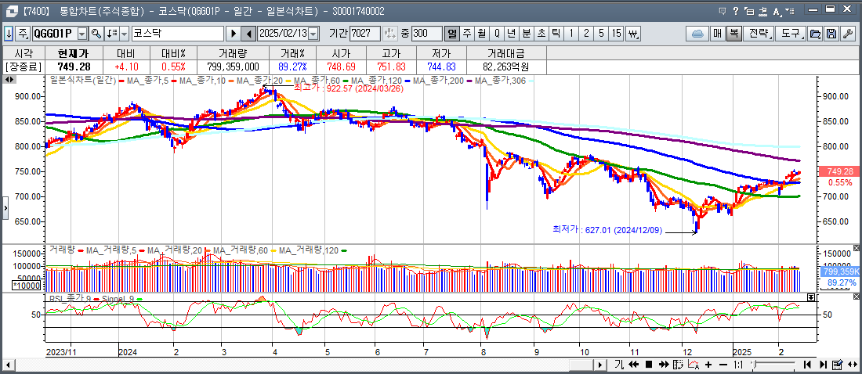Open the title bar list menu icon
This screenshot has width=862, height=374.
[x=790, y=11]
